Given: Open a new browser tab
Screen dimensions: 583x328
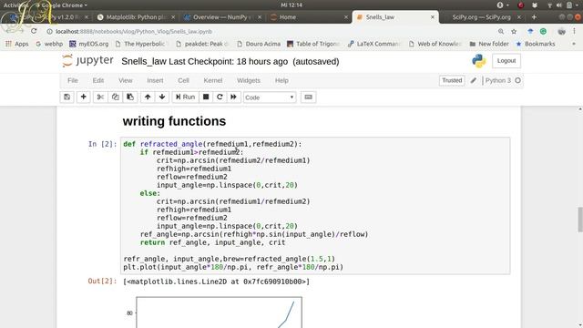Looking at the screenshot, I should tap(534, 17).
